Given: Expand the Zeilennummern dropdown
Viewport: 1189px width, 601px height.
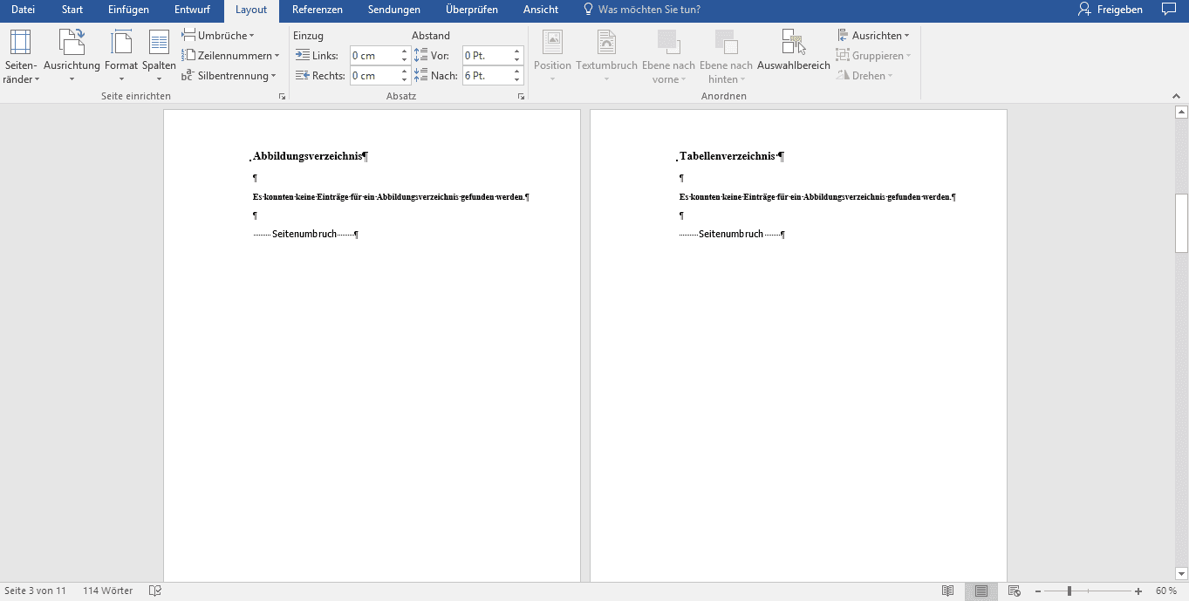Looking at the screenshot, I should pos(230,56).
